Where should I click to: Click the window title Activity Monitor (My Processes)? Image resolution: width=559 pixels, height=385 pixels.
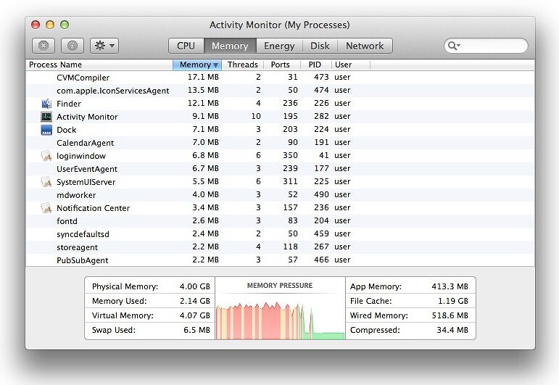[280, 25]
